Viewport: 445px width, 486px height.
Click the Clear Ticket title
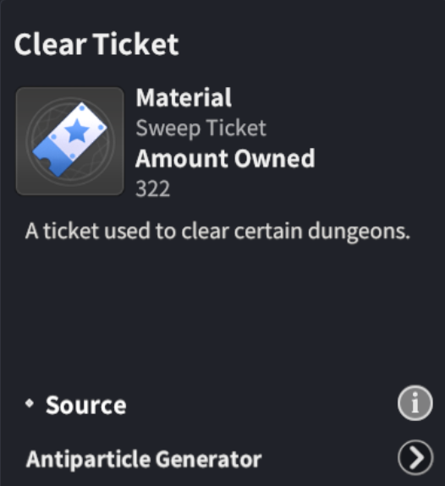point(96,44)
